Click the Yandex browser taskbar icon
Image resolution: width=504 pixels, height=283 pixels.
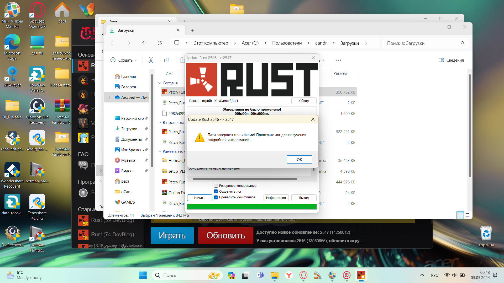tap(289, 275)
